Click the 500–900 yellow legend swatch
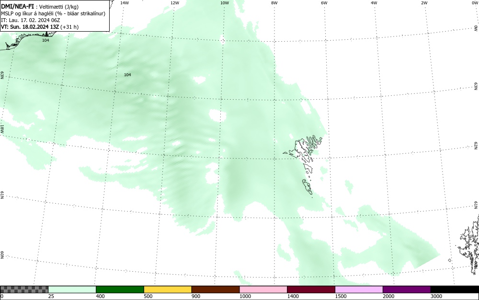 168,289
